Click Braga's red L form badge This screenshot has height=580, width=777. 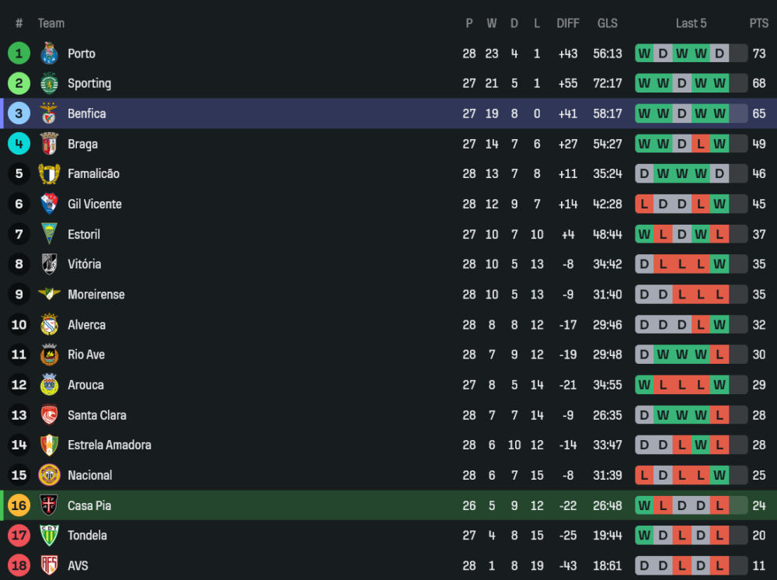click(701, 144)
